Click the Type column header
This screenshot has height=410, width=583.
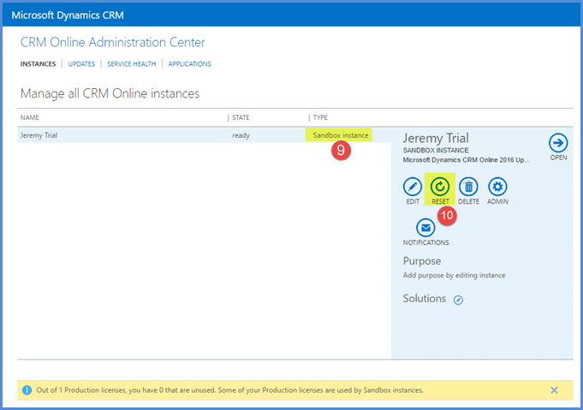click(x=320, y=117)
